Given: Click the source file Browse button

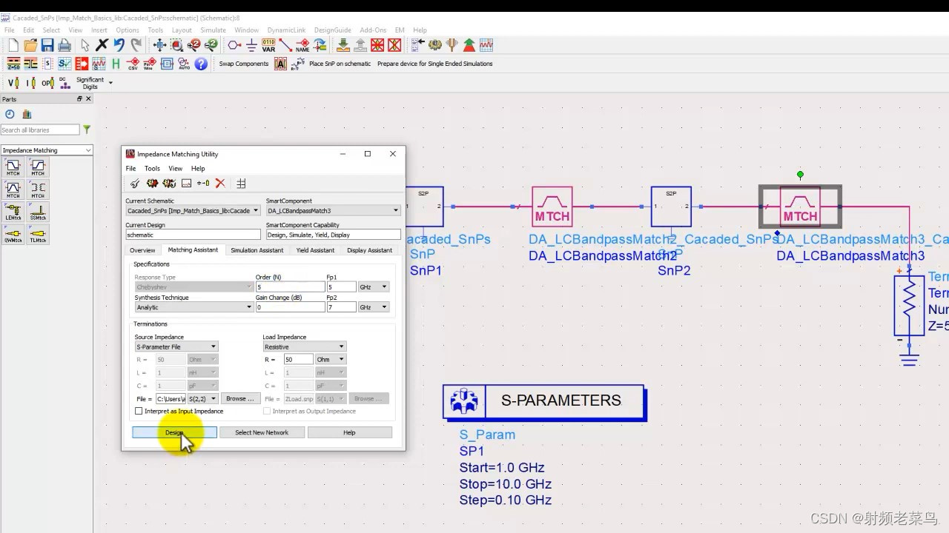Looking at the screenshot, I should (x=240, y=399).
